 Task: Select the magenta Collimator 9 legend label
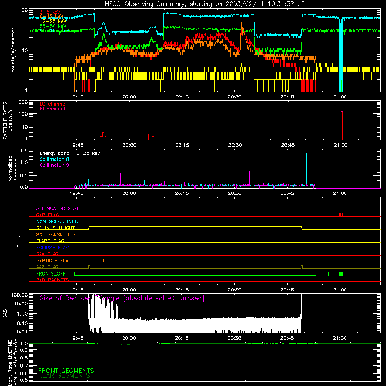tap(54, 165)
